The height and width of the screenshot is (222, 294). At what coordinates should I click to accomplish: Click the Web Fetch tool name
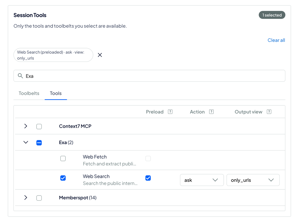coord(95,157)
